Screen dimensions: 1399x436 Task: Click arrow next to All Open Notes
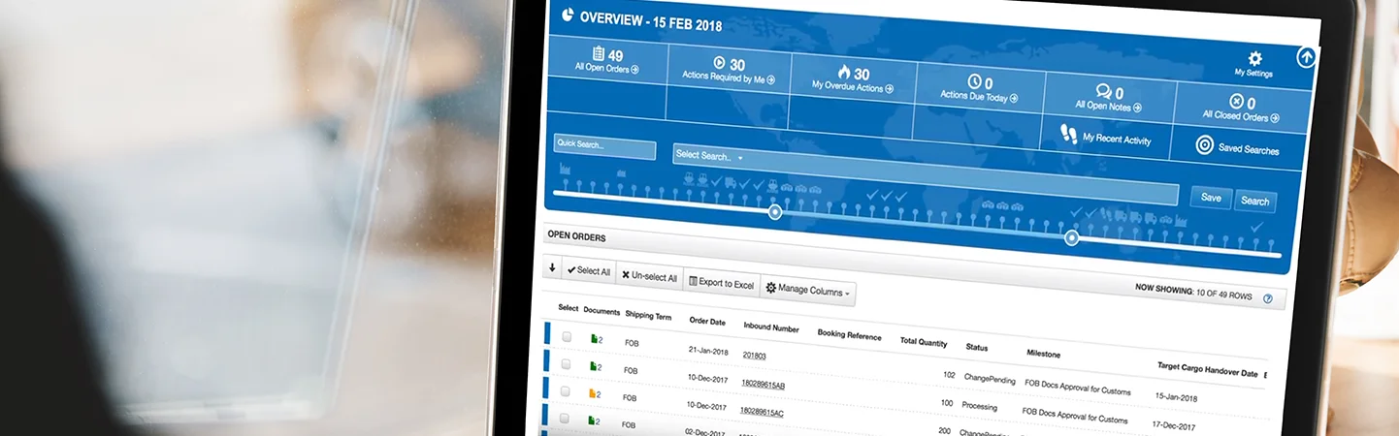[1137, 108]
